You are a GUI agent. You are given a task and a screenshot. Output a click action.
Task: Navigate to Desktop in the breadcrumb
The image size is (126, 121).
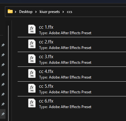point(26,12)
